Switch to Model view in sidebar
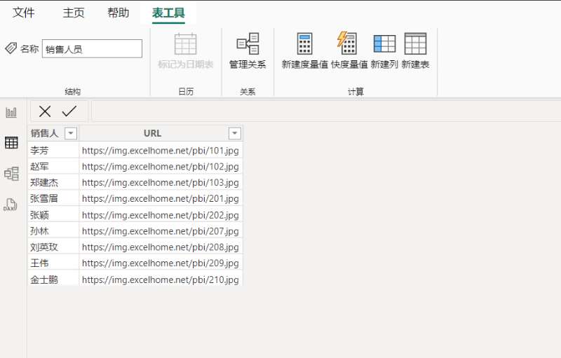 pyautogui.click(x=11, y=174)
